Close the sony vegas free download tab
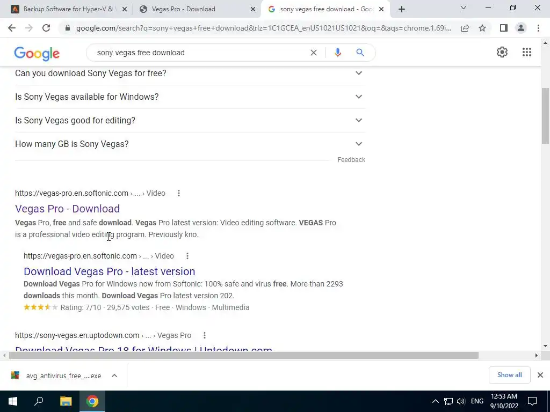The image size is (550, 412). [382, 10]
